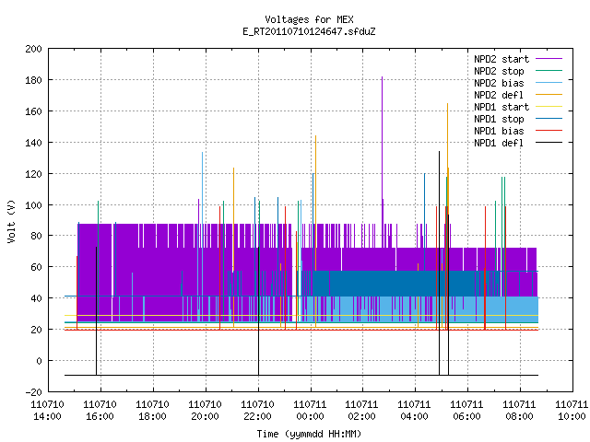590x442 pixels.
Task: Click the NPD1 defl black legend line
Action: pyautogui.click(x=549, y=143)
